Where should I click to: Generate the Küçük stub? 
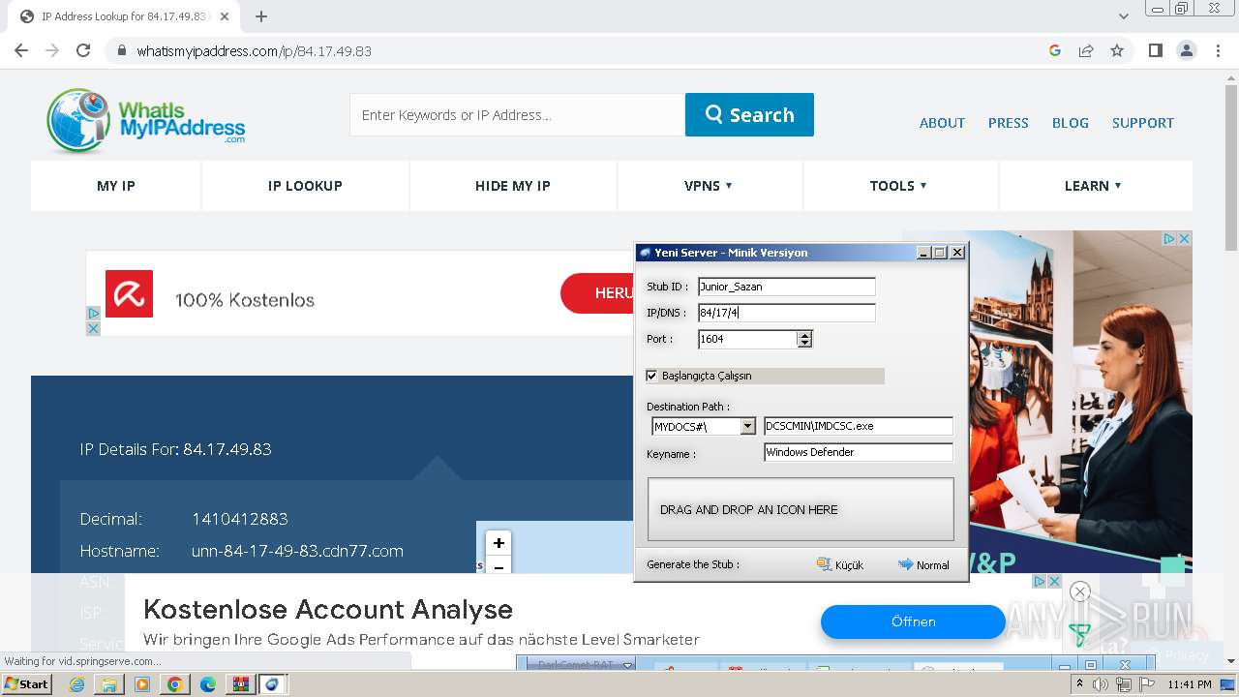point(839,564)
